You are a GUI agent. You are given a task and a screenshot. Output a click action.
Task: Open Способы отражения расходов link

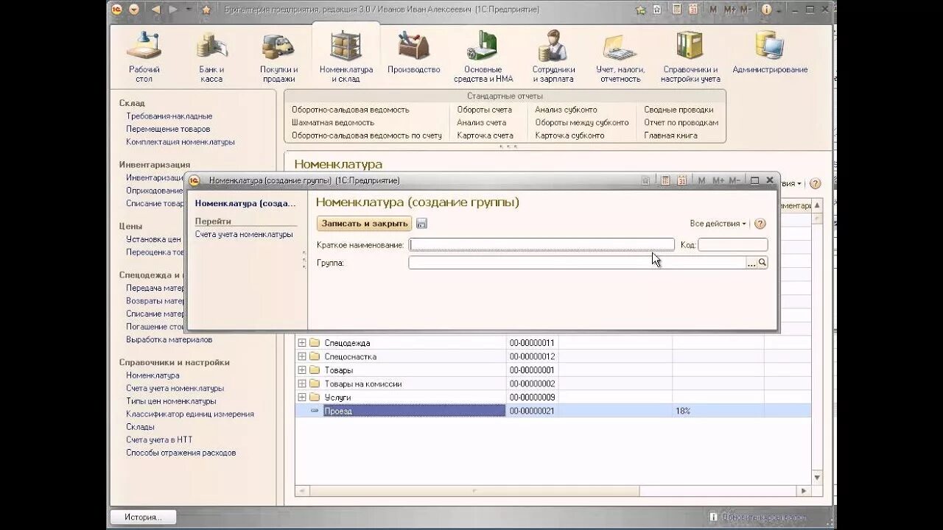[x=180, y=453]
